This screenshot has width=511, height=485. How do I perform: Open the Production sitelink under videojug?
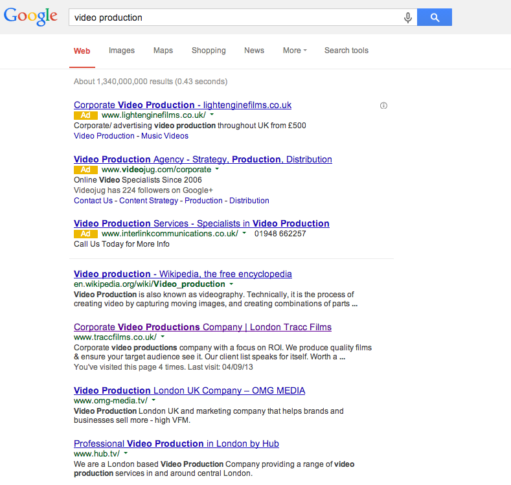click(x=203, y=201)
